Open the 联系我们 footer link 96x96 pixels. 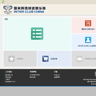pos(57,75)
